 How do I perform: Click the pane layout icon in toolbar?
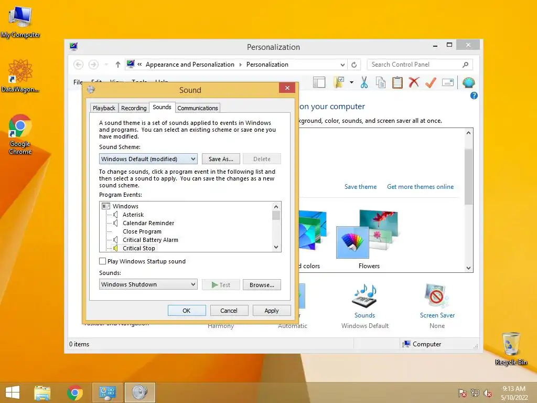pyautogui.click(x=319, y=82)
